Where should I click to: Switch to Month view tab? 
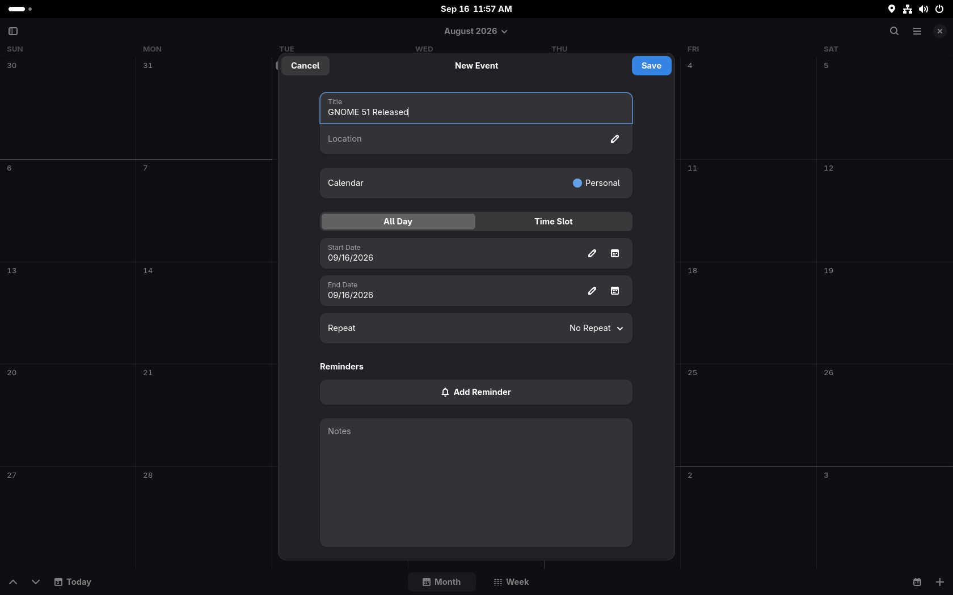coord(441,582)
